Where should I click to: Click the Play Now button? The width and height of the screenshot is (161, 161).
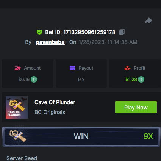[136, 107]
